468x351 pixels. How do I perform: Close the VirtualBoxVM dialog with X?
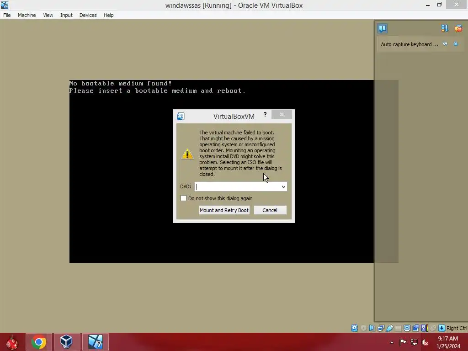(x=282, y=114)
